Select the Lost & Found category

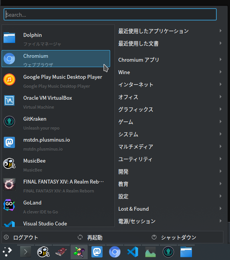click(x=170, y=208)
